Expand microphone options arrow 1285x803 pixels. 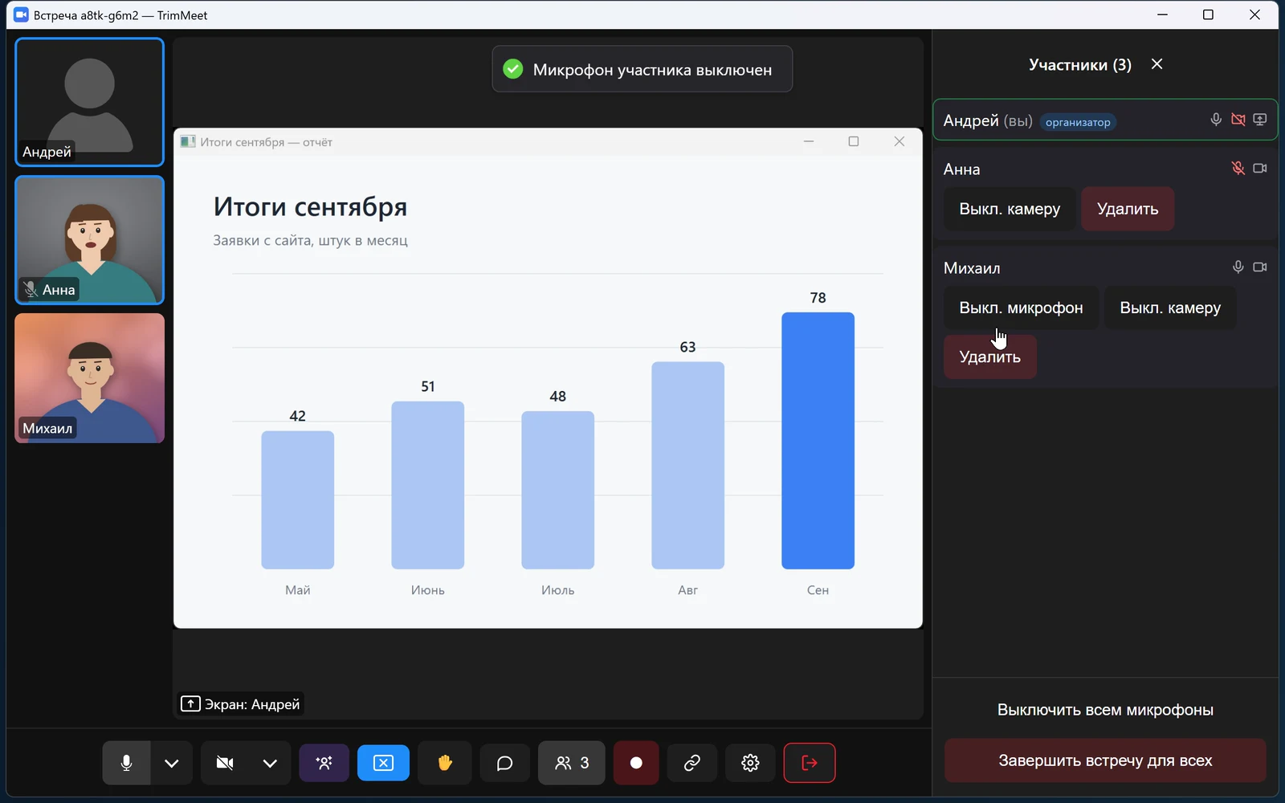click(x=172, y=763)
